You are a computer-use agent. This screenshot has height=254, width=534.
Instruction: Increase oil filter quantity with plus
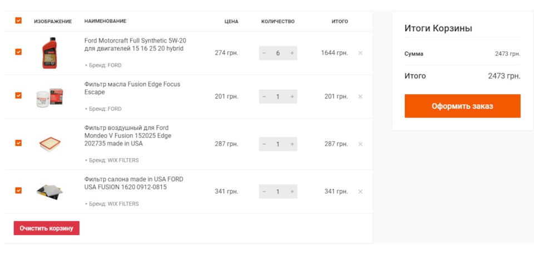coord(292,97)
